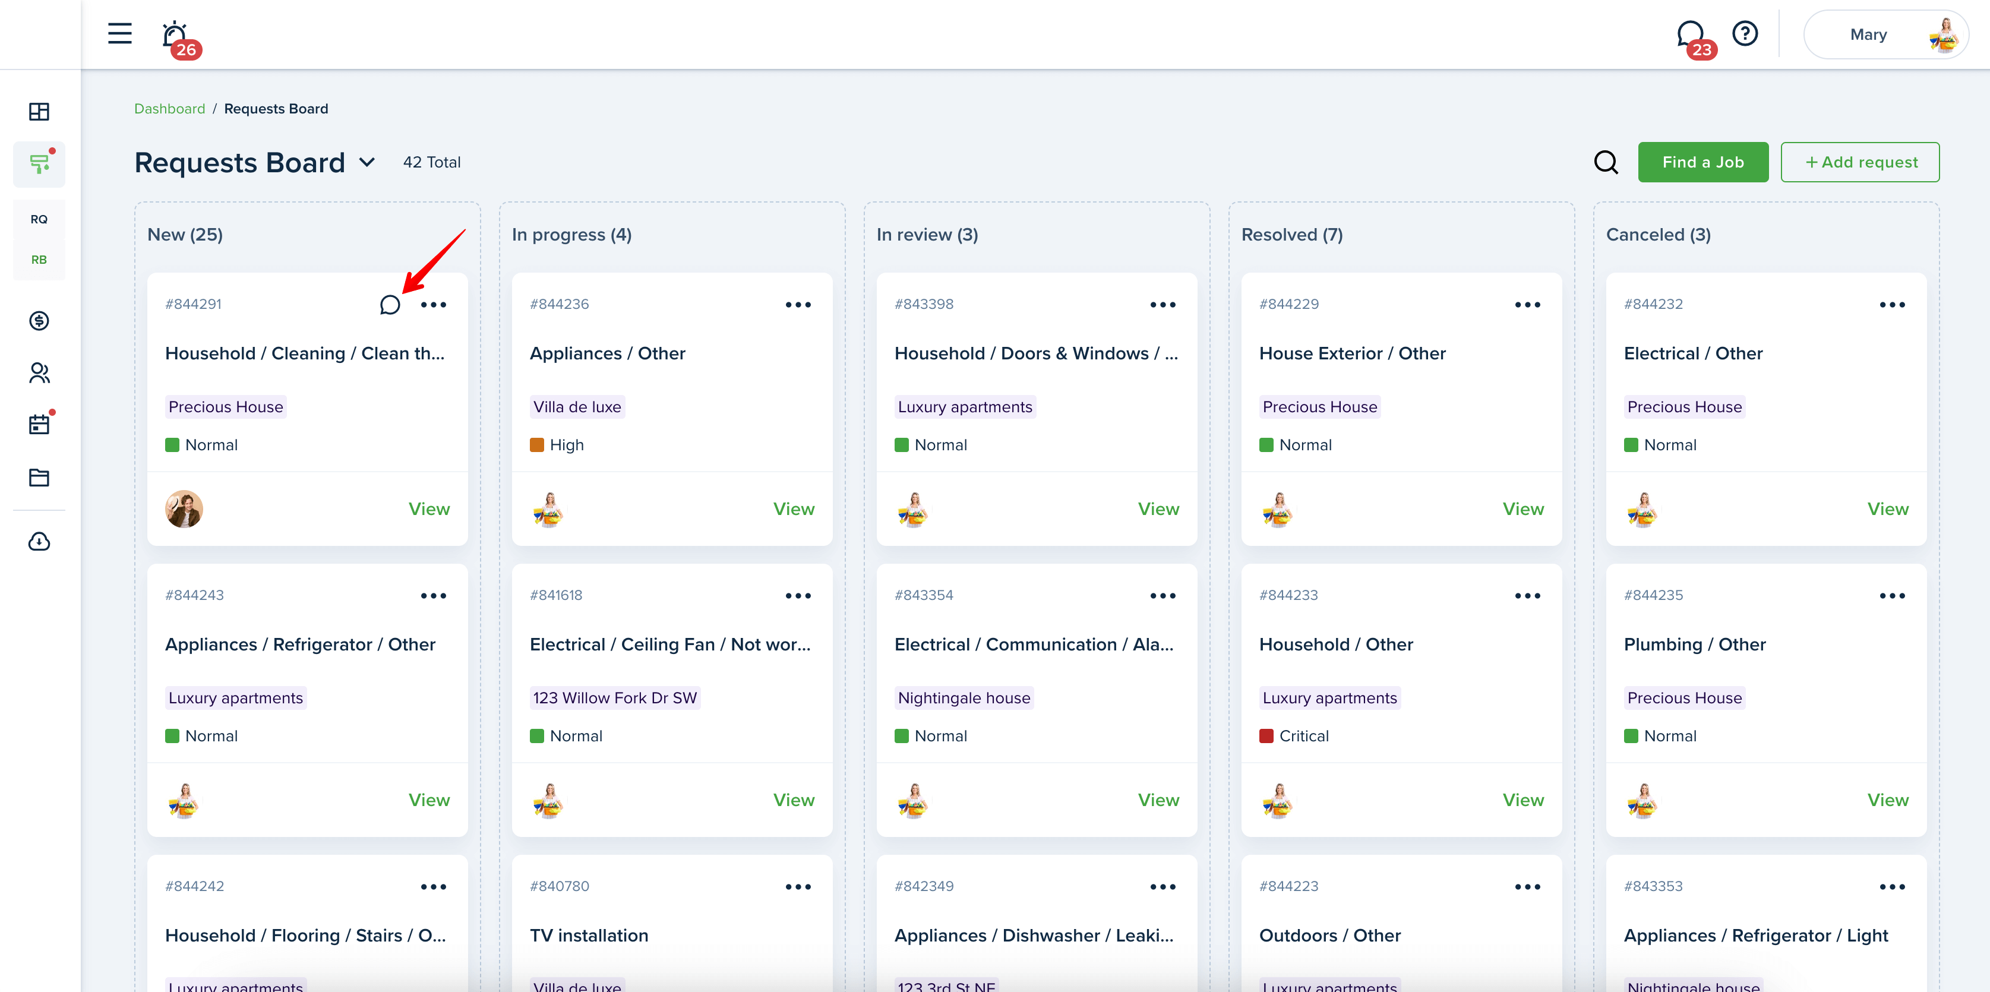1990x992 pixels.
Task: Click the Resolved (7) column header
Action: pos(1291,235)
